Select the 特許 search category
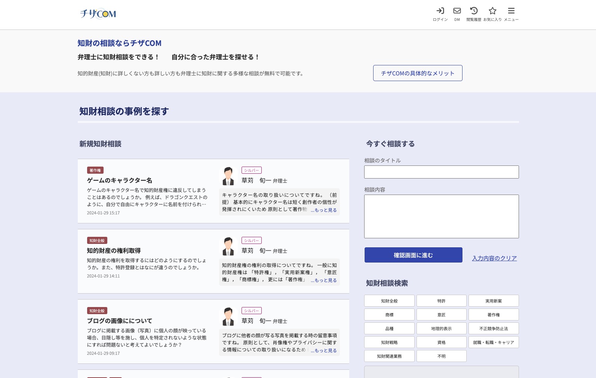 point(442,301)
